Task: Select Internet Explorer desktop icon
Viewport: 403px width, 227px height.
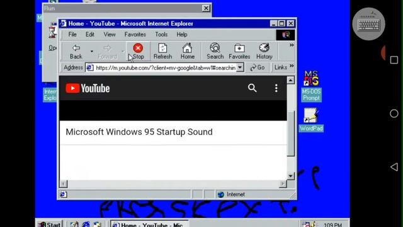Action: click(x=50, y=95)
